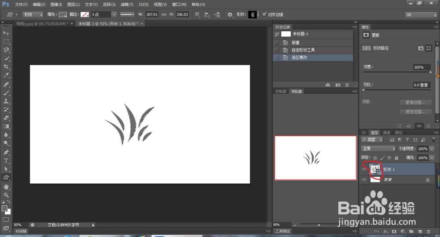Select the Gradient tool
The image size is (440, 237).
pyautogui.click(x=6, y=127)
